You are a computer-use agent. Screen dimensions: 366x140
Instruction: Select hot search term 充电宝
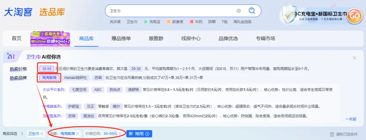(x=155, y=22)
